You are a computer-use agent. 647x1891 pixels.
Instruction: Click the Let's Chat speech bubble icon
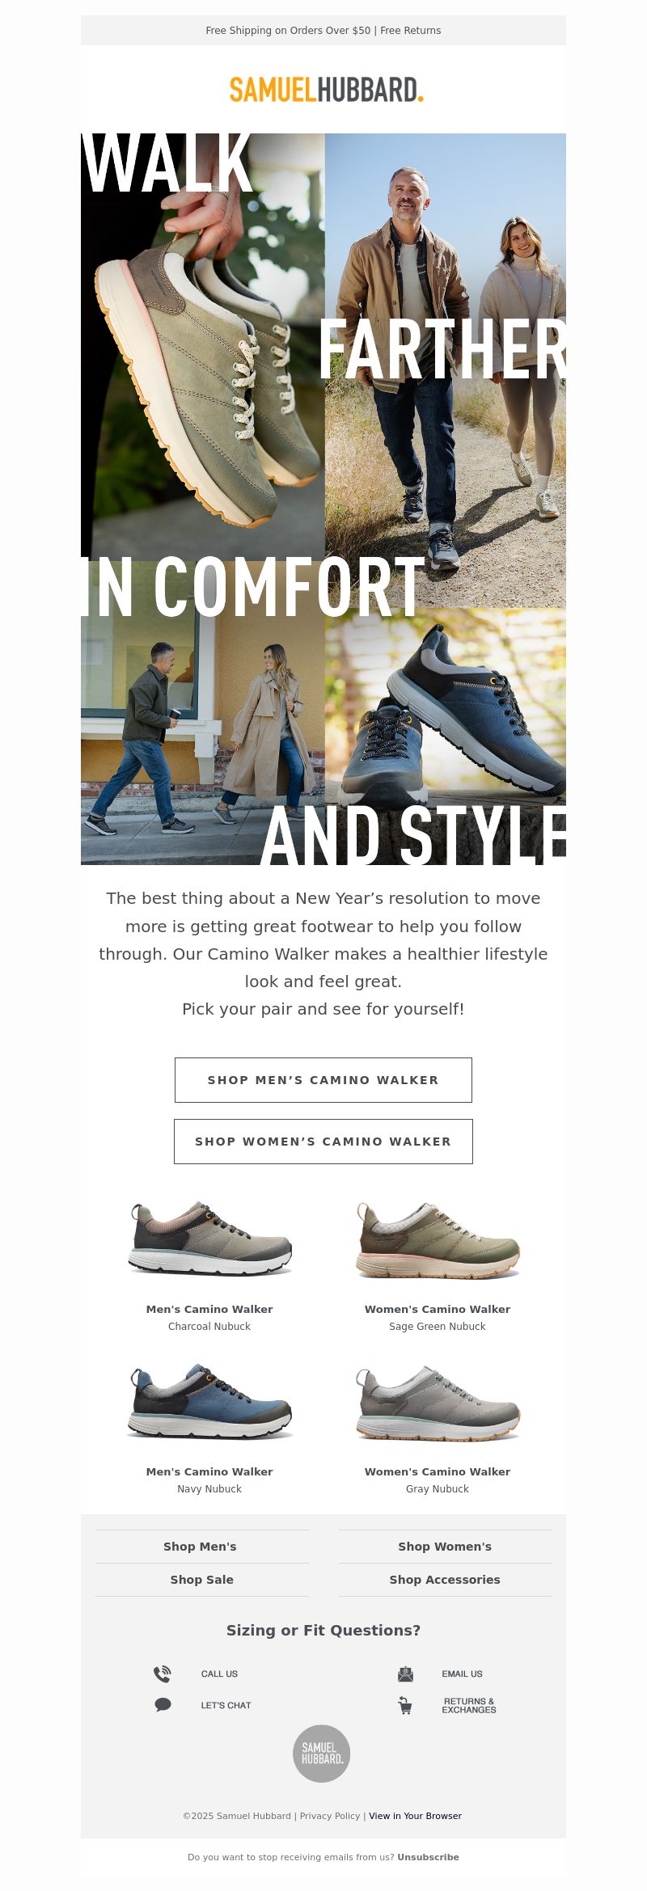(163, 1704)
